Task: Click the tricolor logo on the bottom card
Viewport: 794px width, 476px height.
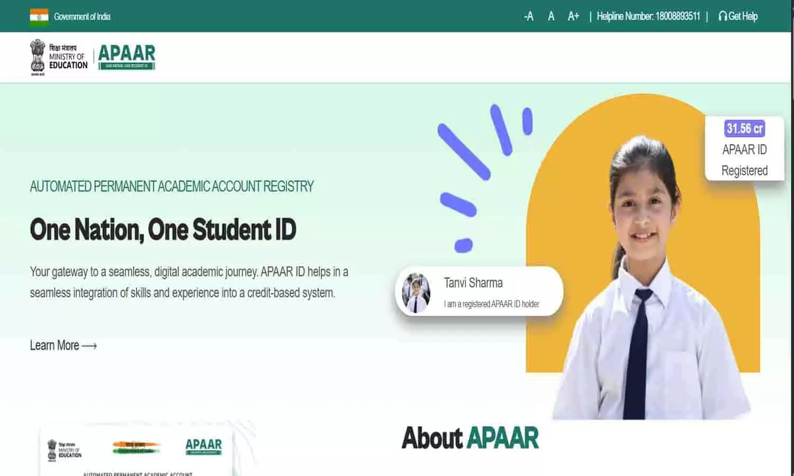Action: pyautogui.click(x=136, y=447)
